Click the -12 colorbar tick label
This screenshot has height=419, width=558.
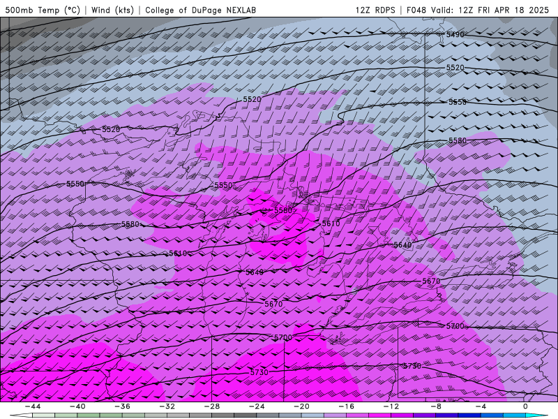pos(391,406)
